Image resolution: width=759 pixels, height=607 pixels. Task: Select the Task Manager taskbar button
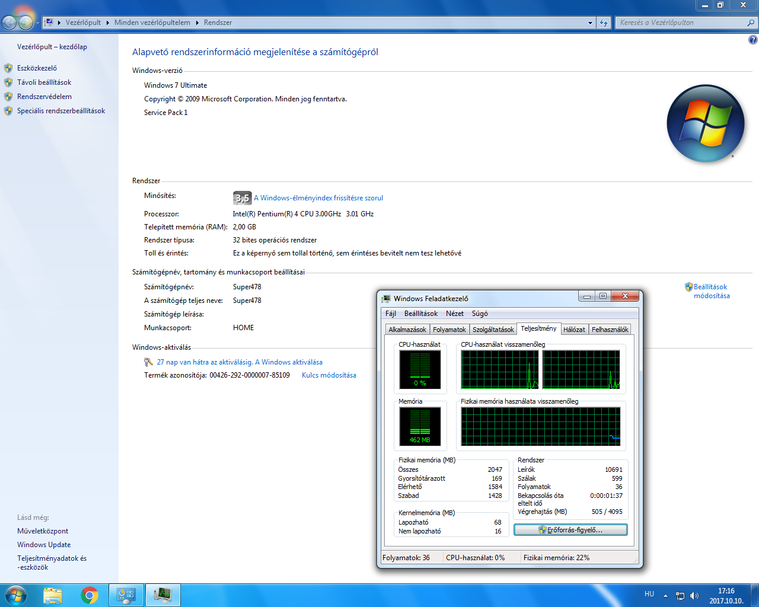tap(162, 595)
